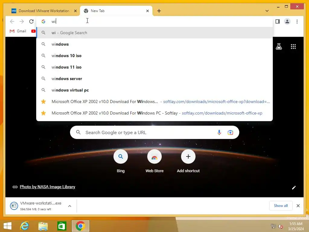Viewport: 309px width, 232px height.
Task: Open the Windows Store taskbar icon
Action: coord(62,226)
